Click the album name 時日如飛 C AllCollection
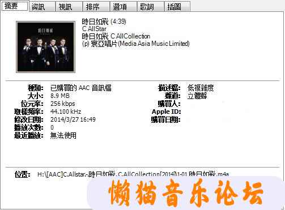The width and height of the screenshot is (285, 210). pyautogui.click(x=116, y=36)
